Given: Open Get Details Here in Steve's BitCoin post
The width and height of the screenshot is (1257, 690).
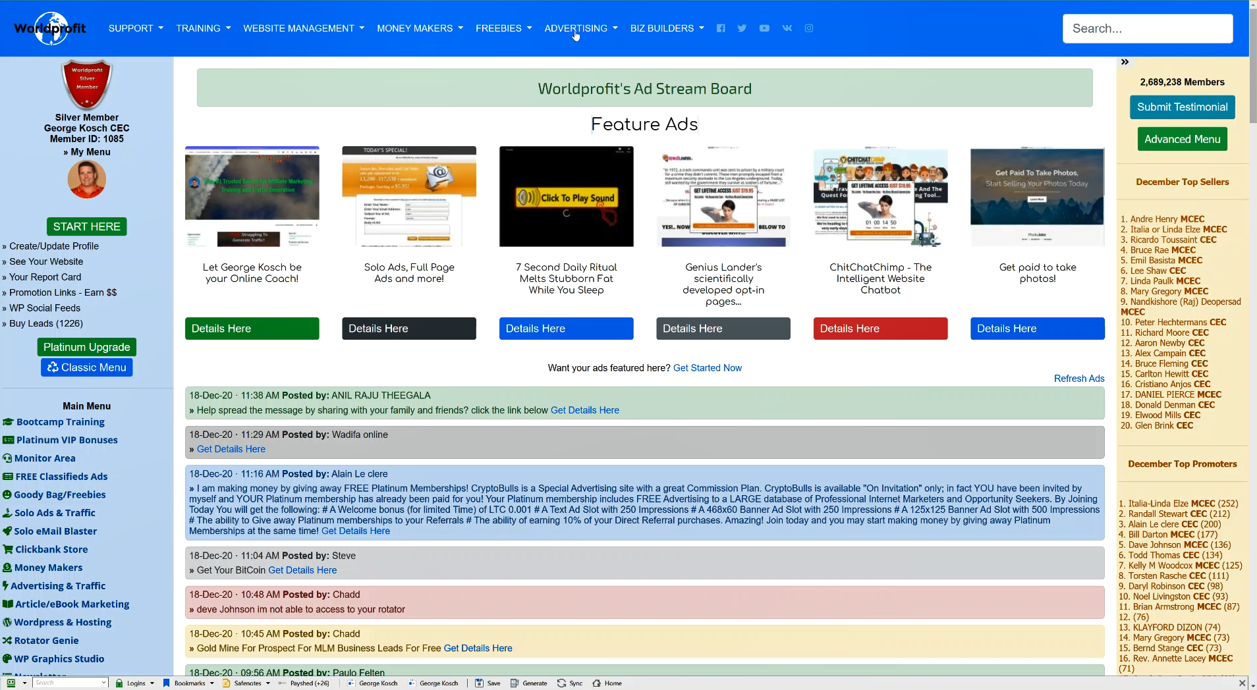Looking at the screenshot, I should pyautogui.click(x=302, y=570).
